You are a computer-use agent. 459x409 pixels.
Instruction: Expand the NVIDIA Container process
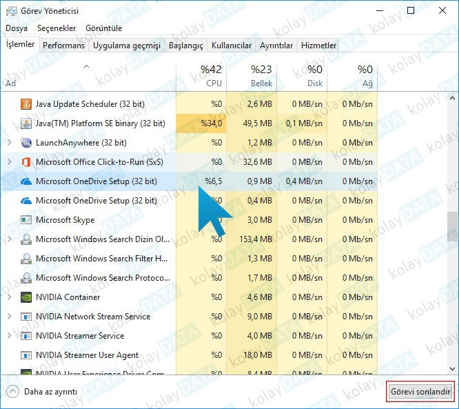tap(9, 297)
